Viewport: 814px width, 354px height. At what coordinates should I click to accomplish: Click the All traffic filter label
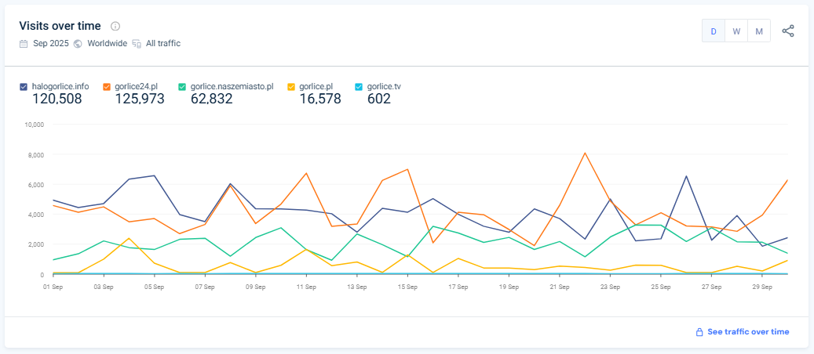point(163,44)
